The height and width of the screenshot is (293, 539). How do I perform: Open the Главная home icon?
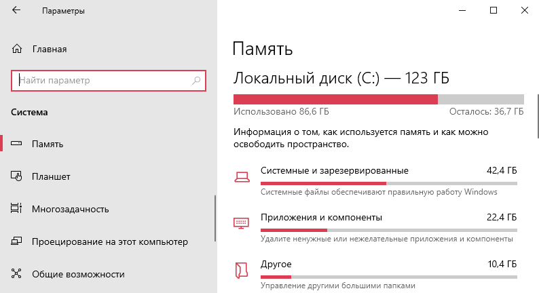(x=17, y=49)
